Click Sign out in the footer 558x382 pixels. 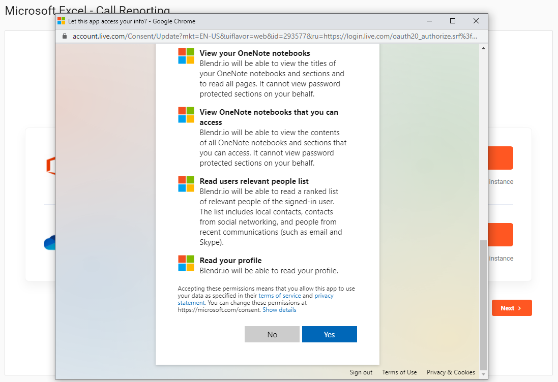361,372
